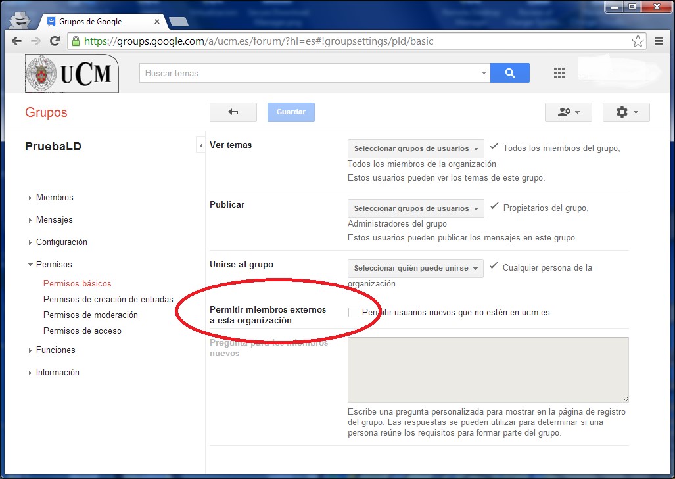Click the 'Ver temas' setting label
Viewport: 675px width, 479px height.
click(x=231, y=145)
